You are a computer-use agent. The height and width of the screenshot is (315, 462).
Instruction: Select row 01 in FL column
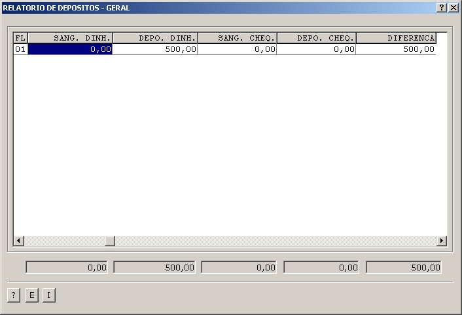pyautogui.click(x=20, y=49)
